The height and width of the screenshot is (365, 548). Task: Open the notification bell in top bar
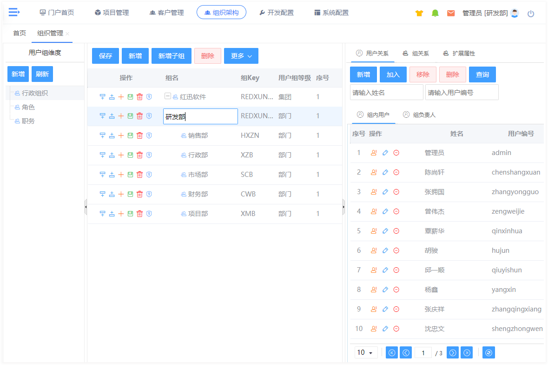(435, 13)
